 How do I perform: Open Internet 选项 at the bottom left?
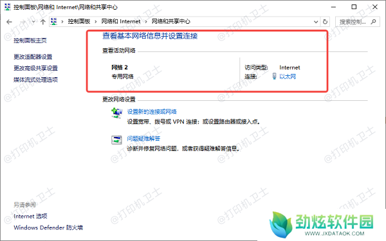tap(30, 216)
